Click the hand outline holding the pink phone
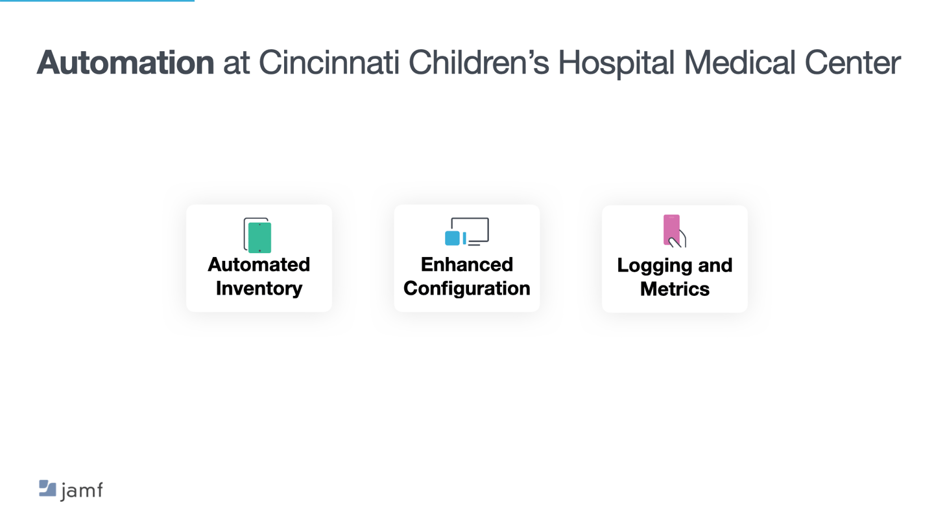Viewport: 934px width, 518px height. click(678, 240)
